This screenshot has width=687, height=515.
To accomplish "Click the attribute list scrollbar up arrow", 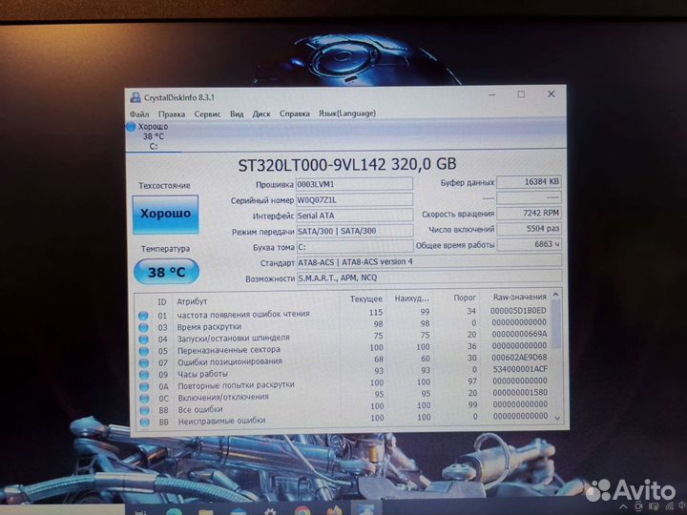I will 555,295.
